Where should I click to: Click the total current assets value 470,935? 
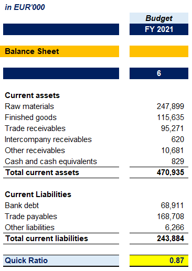coord(170,172)
